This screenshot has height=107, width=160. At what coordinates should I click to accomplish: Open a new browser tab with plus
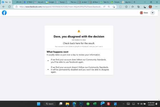pyautogui.click(x=134, y=2)
